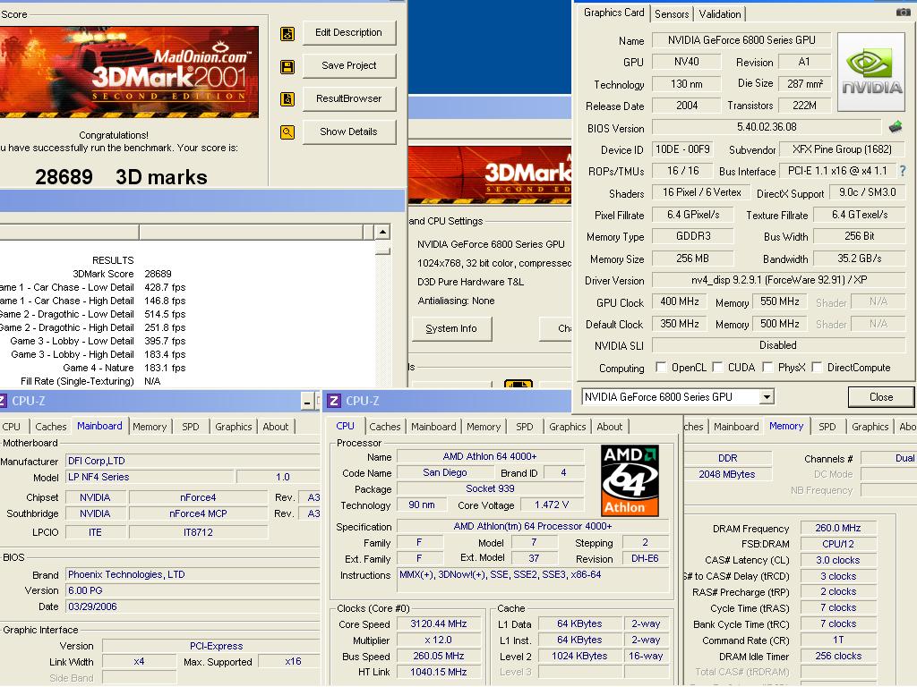917x687 pixels.
Task: Open the About tab in the middle CPU-Z window
Action: tap(609, 427)
